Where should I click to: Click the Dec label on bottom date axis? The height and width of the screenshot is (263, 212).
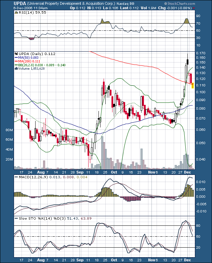point(187,260)
